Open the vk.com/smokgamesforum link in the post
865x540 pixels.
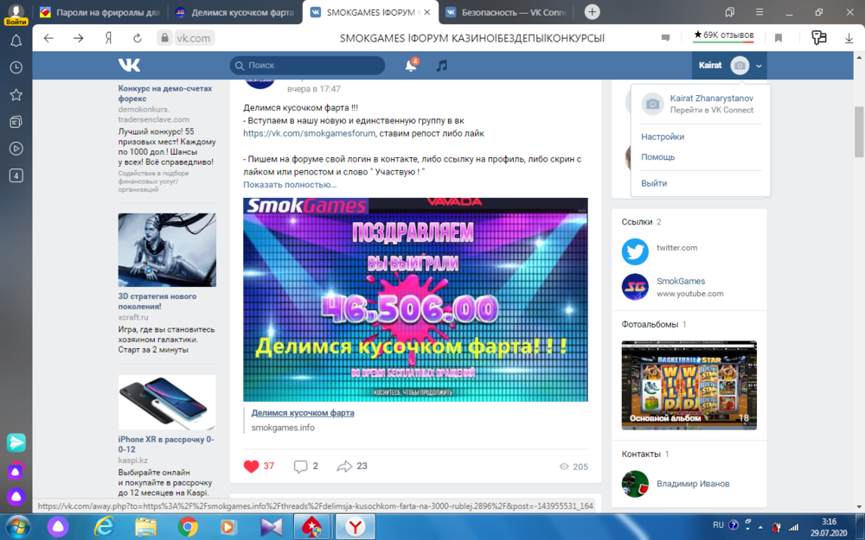309,133
